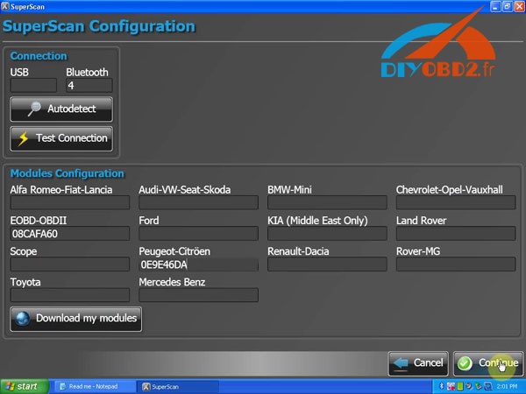
Task: Click the magnifier icon on Autodetect
Action: 34,109
